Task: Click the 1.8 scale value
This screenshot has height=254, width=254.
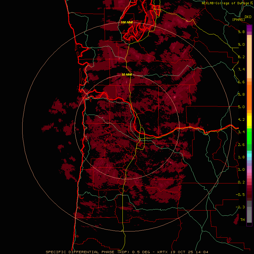Action: click(x=241, y=157)
